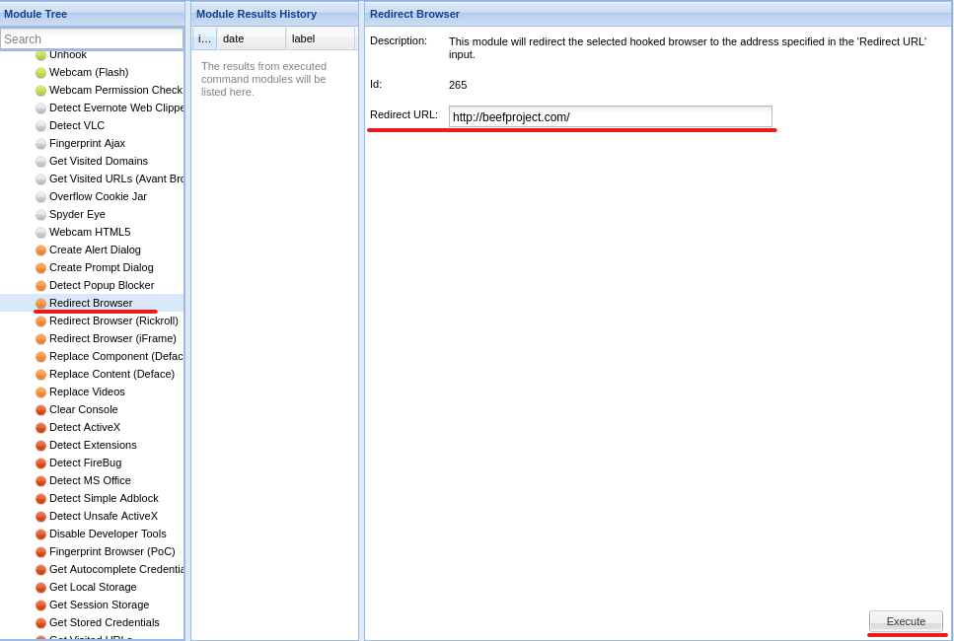Image resolution: width=954 pixels, height=641 pixels.
Task: Click the module tree Search box
Action: point(91,37)
